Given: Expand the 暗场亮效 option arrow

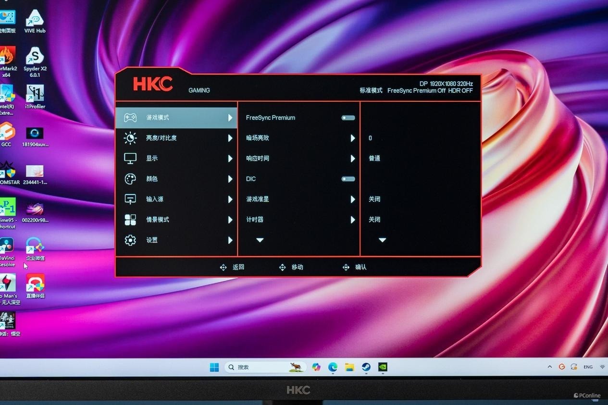Looking at the screenshot, I should (353, 138).
